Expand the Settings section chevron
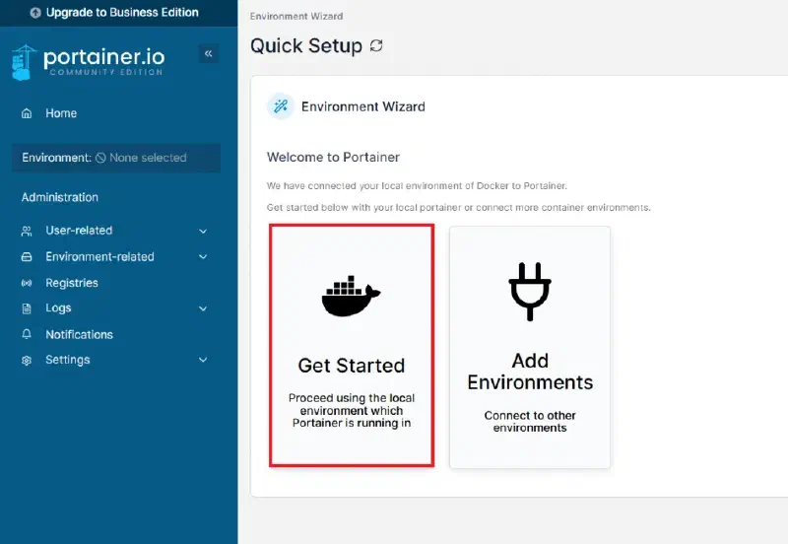788x544 pixels. pos(203,360)
